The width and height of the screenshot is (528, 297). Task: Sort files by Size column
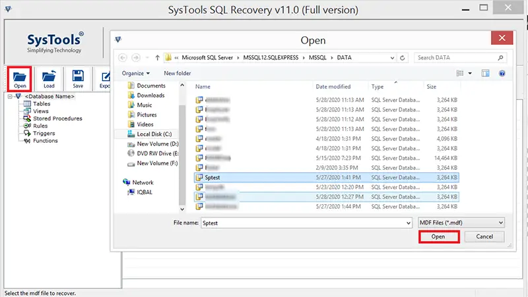tap(432, 87)
